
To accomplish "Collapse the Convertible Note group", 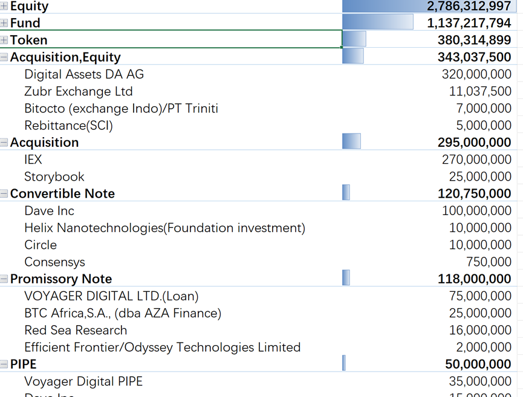I will (x=5, y=193).
